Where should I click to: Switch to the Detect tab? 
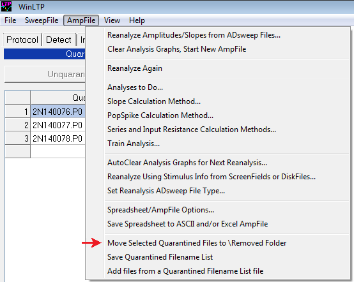tap(59, 40)
